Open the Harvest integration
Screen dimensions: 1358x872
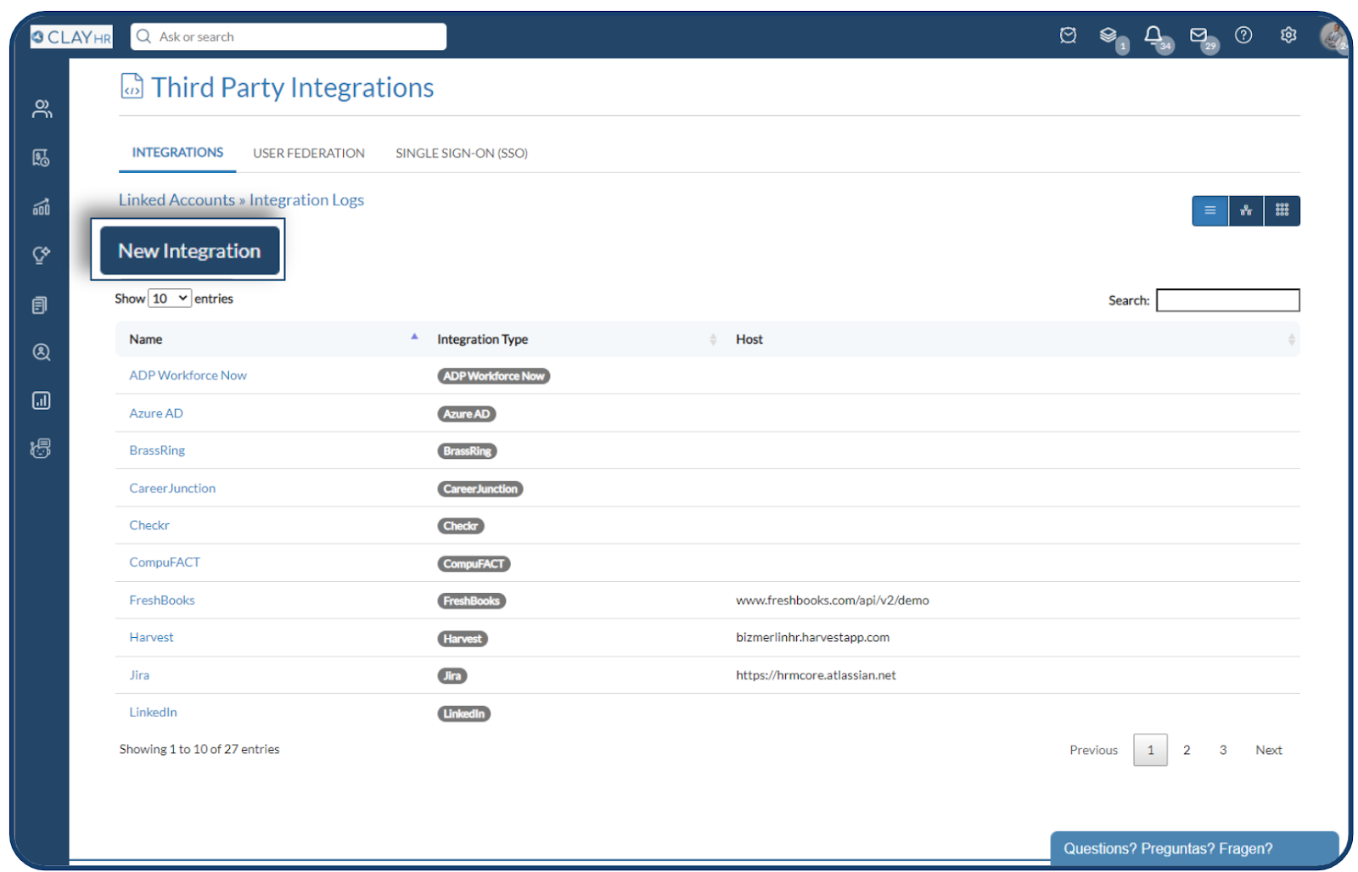pyautogui.click(x=151, y=638)
